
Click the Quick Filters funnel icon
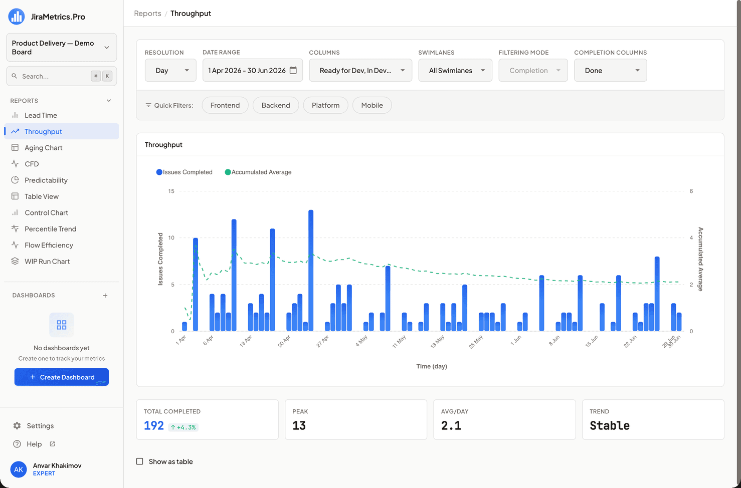[148, 105]
